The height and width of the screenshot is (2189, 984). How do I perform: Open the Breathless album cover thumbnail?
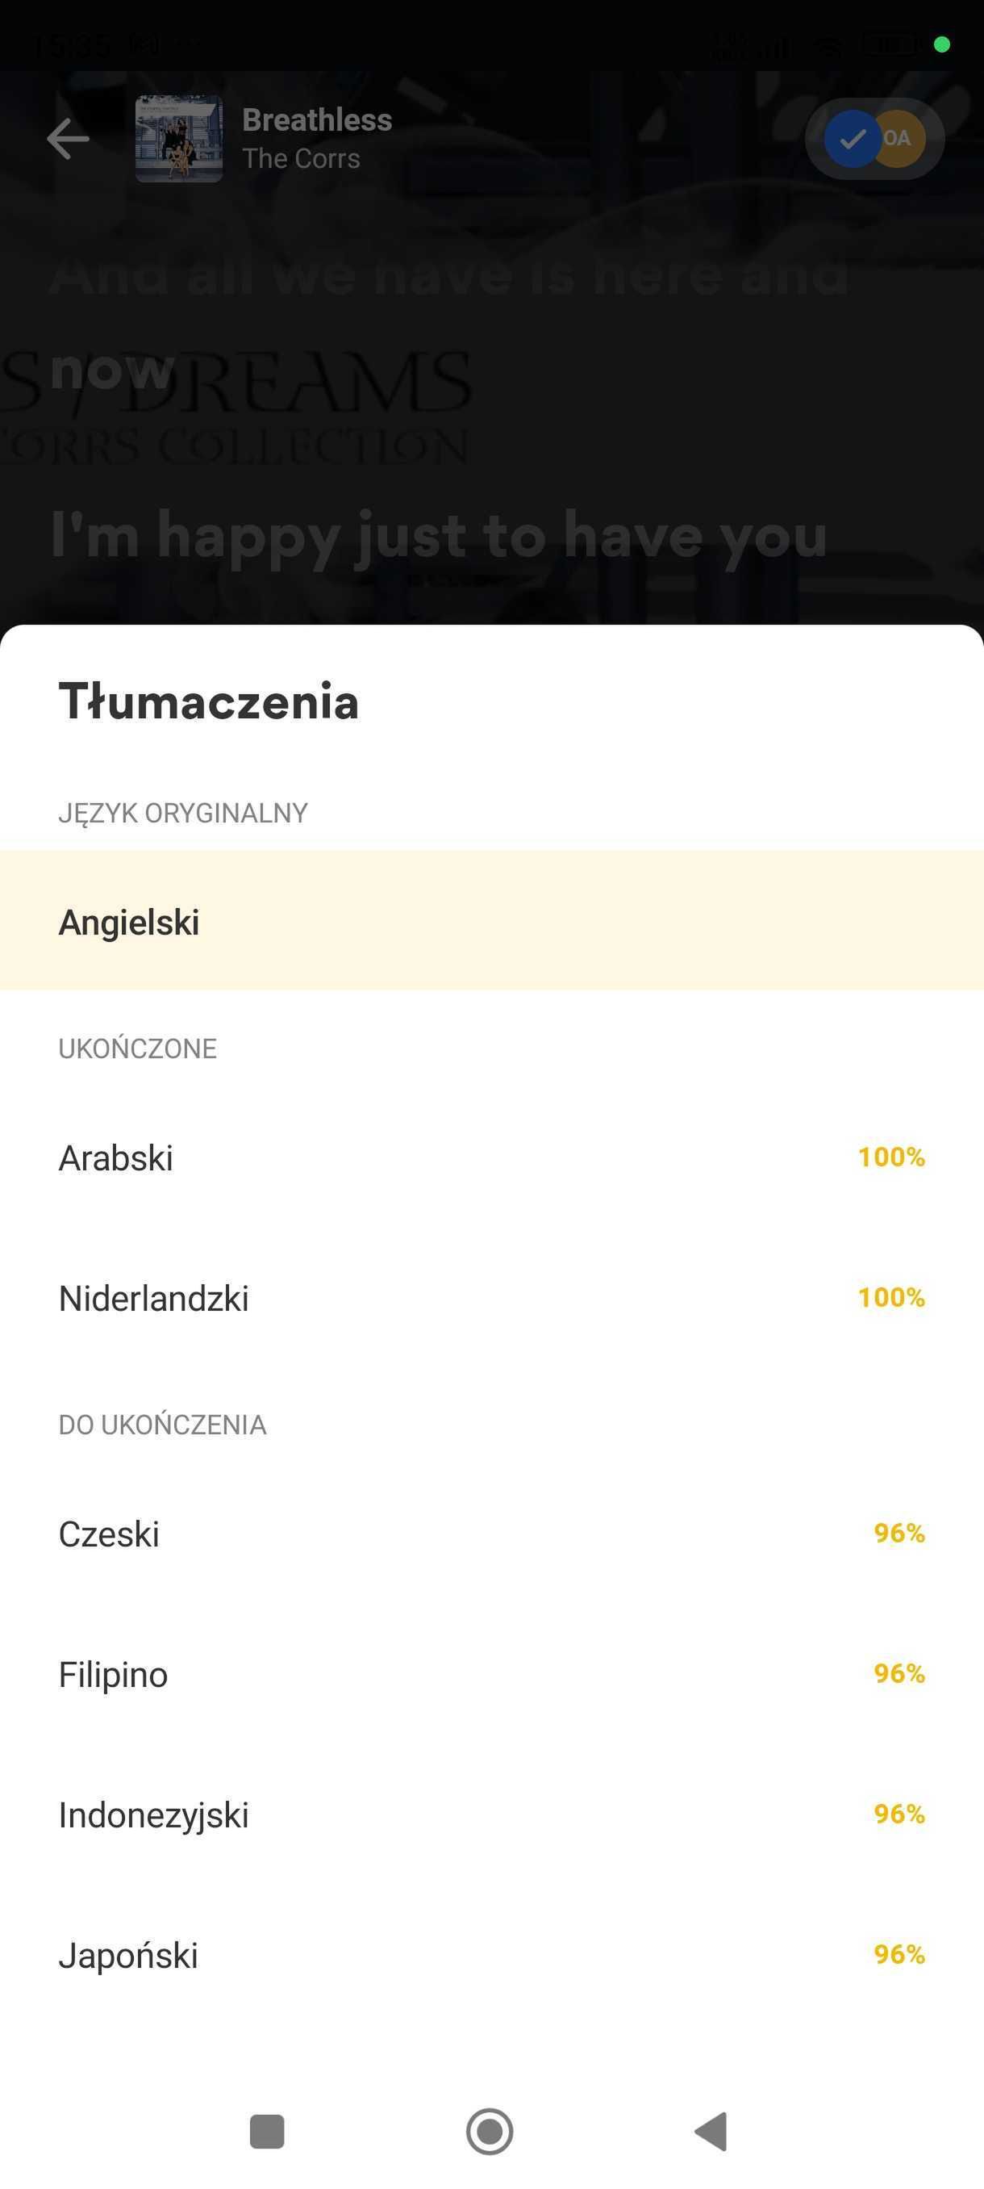[x=179, y=139]
